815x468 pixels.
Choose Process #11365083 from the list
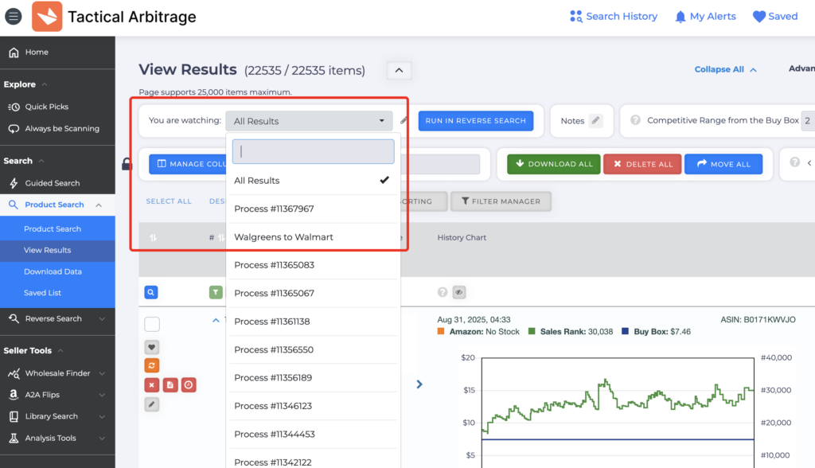coord(313,265)
